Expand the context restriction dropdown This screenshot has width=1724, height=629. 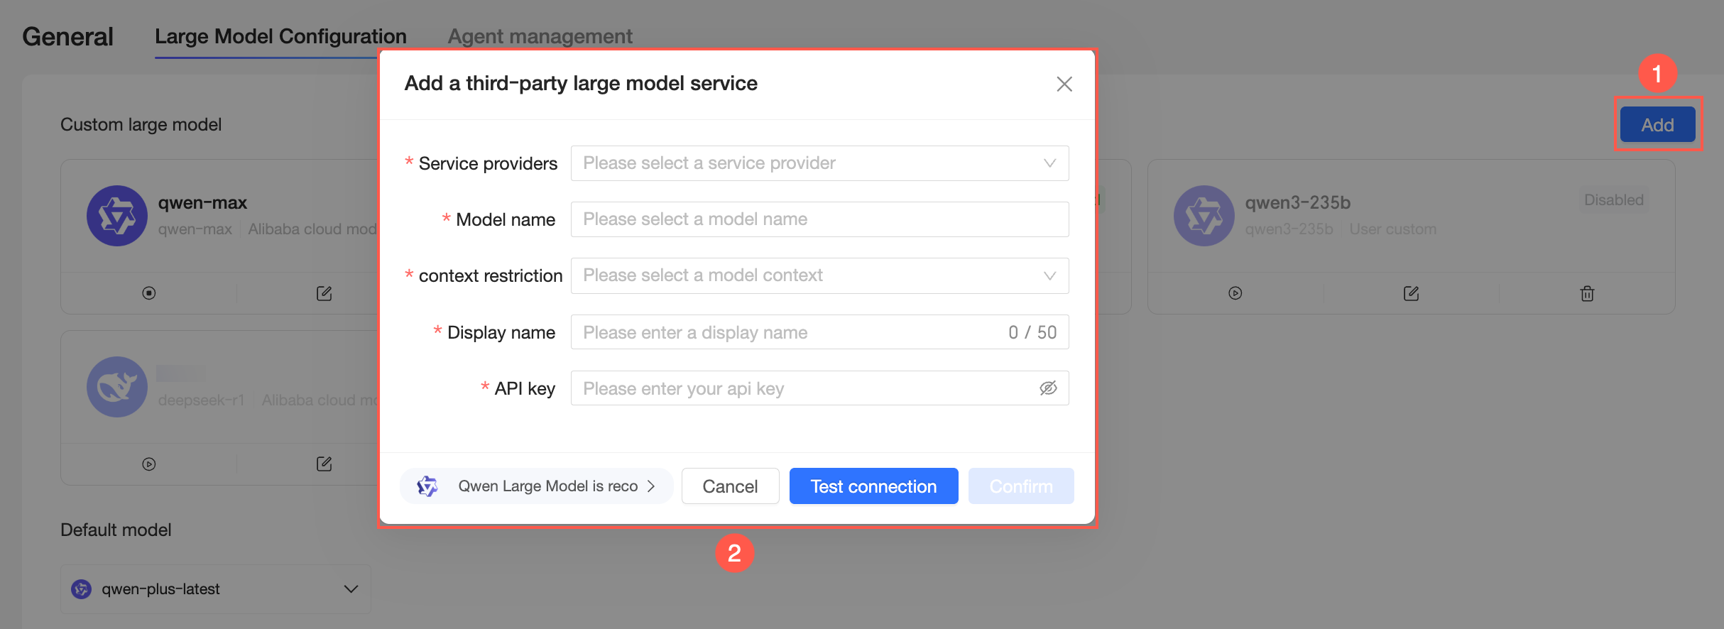coord(819,275)
